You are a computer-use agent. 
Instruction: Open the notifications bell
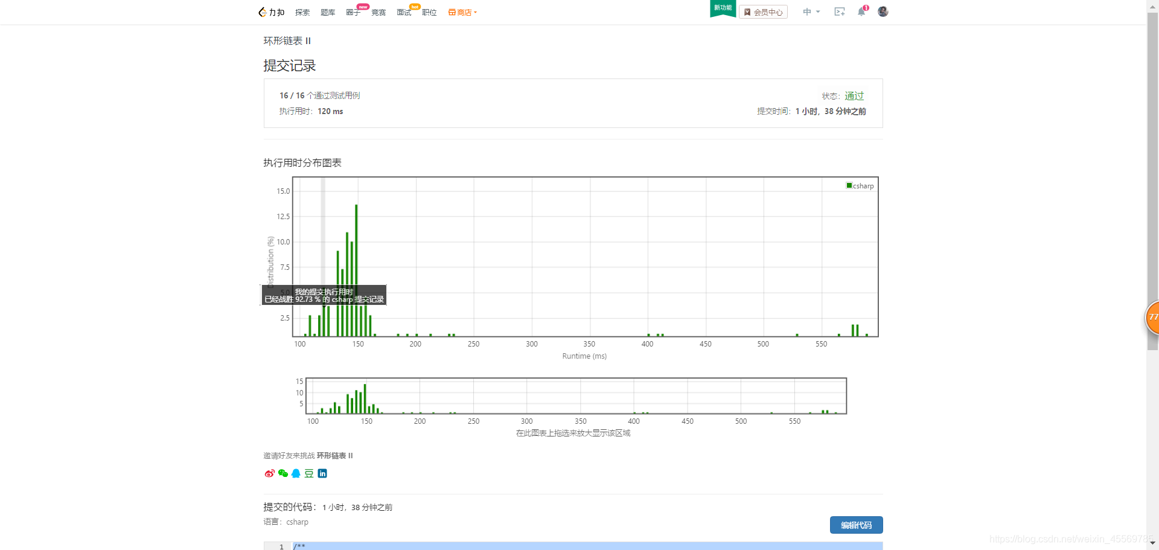pyautogui.click(x=861, y=12)
